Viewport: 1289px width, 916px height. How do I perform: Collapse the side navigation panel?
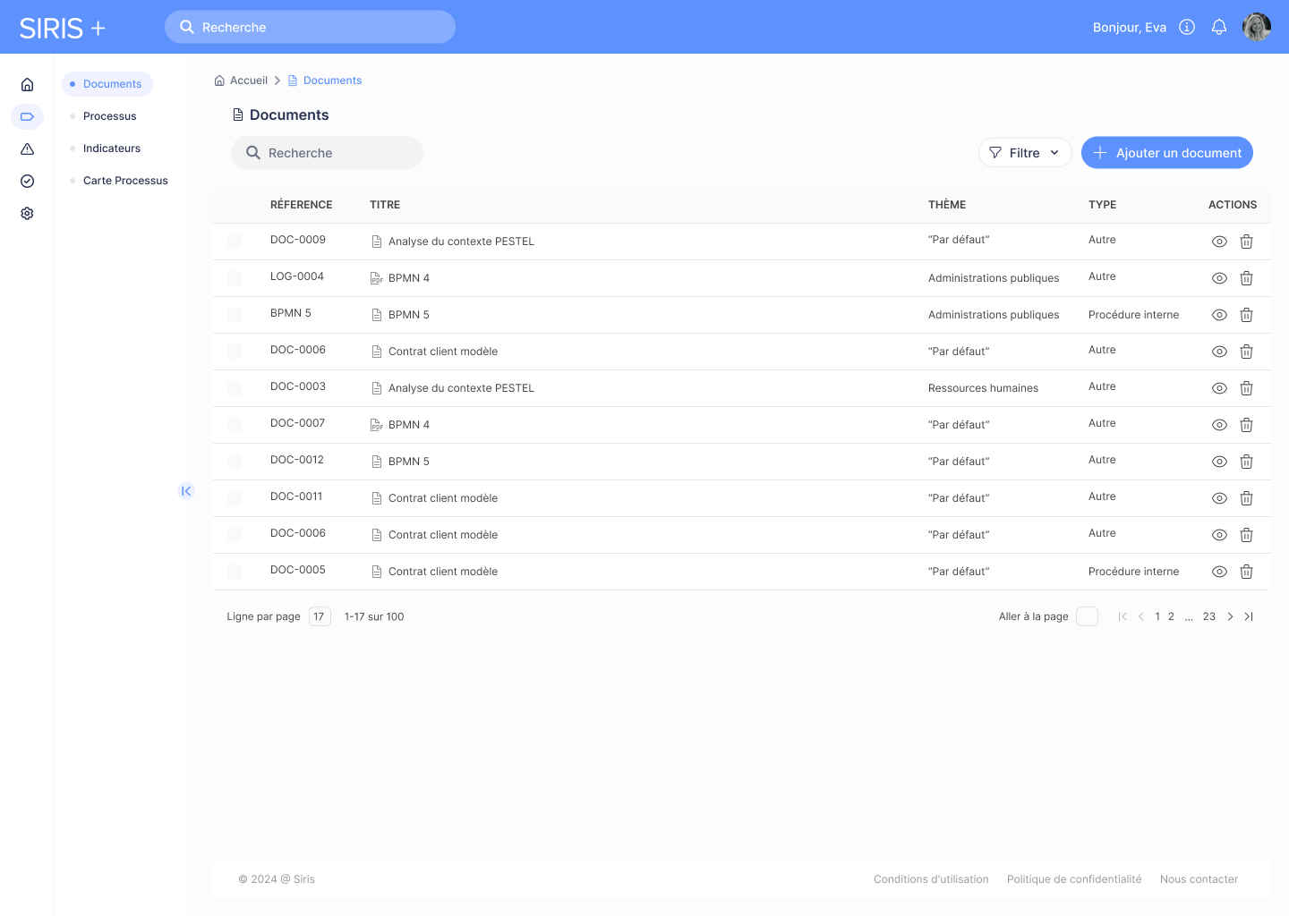[186, 491]
